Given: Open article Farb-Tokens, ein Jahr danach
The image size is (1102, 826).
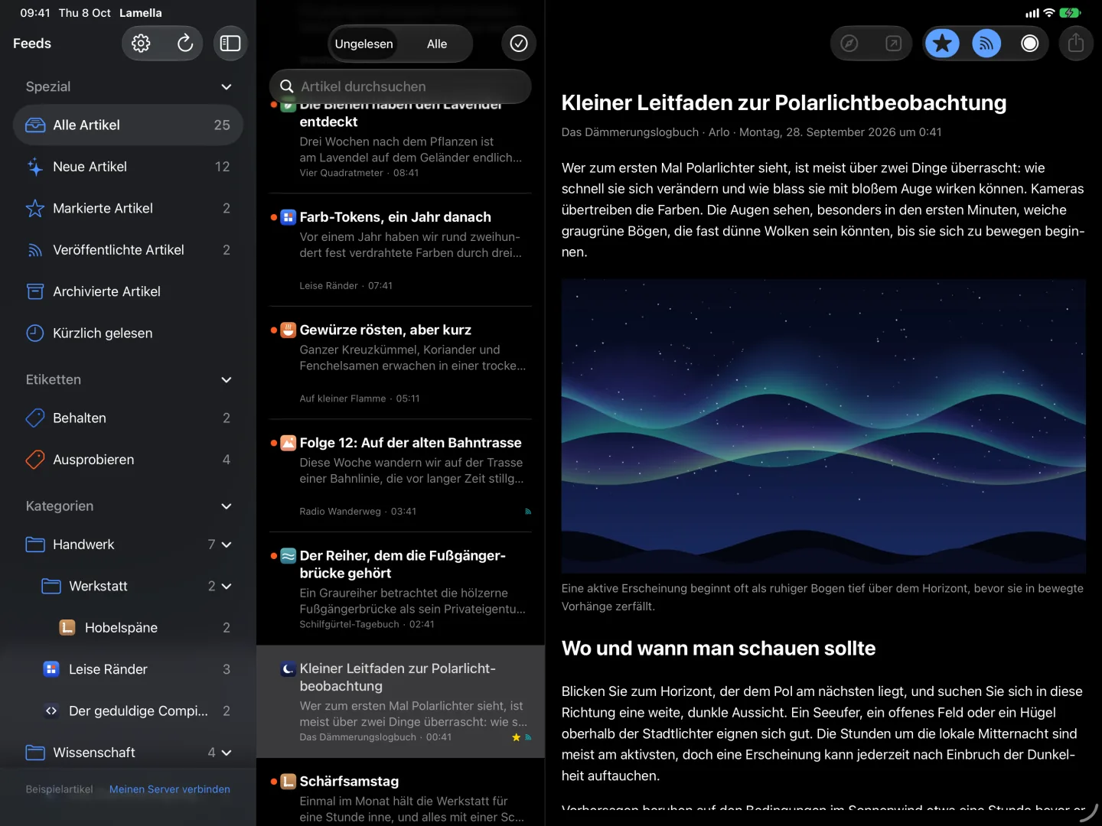Looking at the screenshot, I should tap(400, 250).
